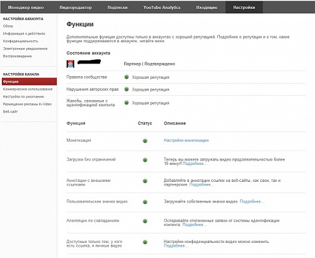
Task: Click green dot for Жалобы идентификацией контента
Action: pyautogui.click(x=127, y=103)
